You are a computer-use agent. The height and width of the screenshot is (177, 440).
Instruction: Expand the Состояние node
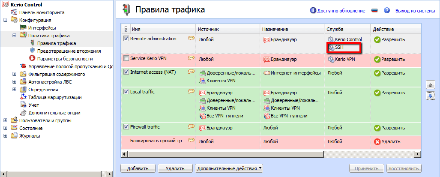tap(5, 128)
